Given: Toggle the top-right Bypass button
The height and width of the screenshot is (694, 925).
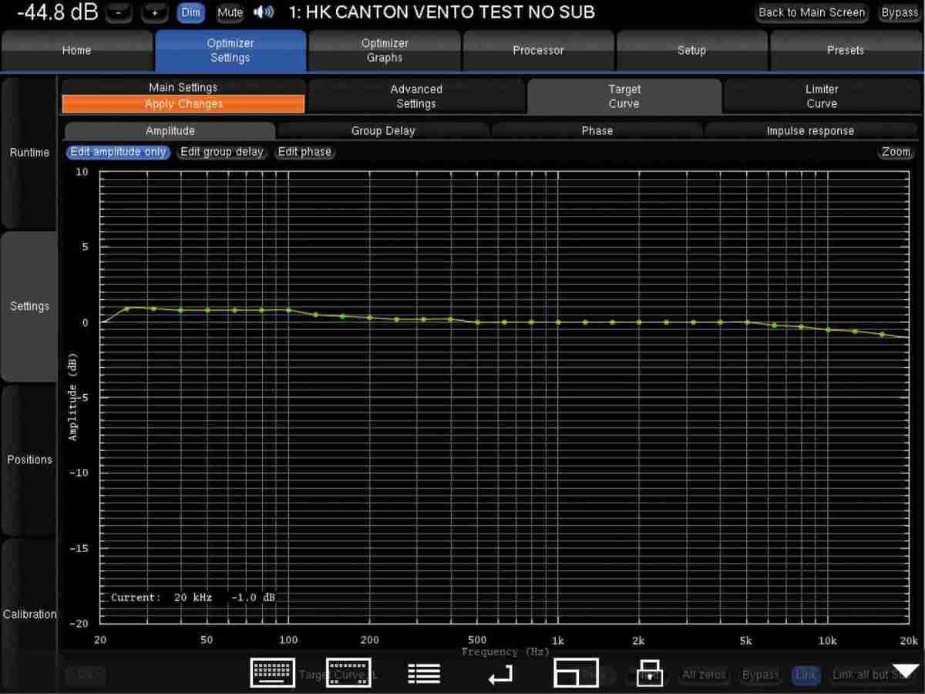Looking at the screenshot, I should tap(900, 13).
